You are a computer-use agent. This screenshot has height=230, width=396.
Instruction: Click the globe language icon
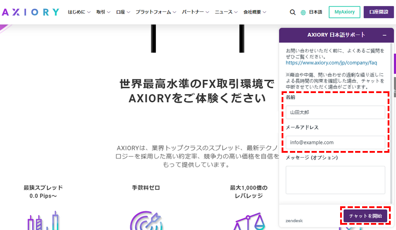[x=303, y=12]
